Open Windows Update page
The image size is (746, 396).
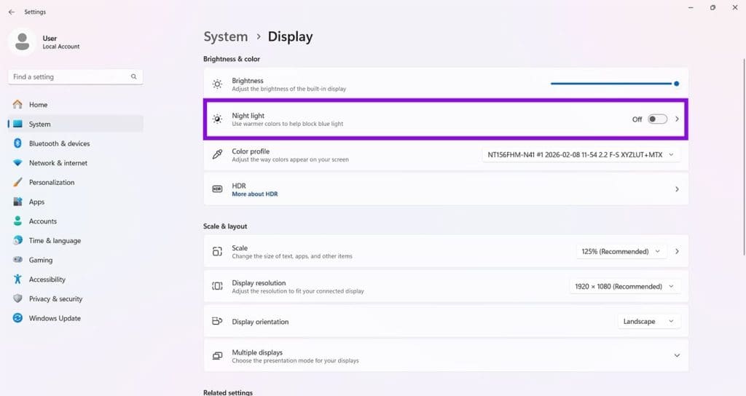tap(75, 319)
